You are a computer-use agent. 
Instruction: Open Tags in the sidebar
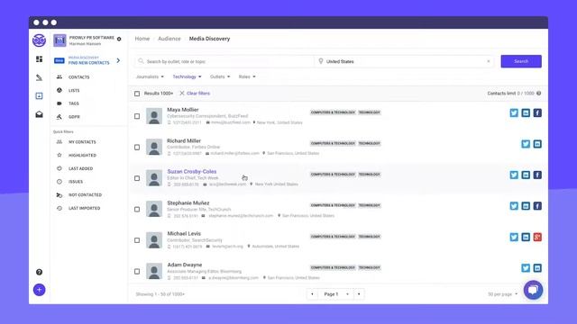click(x=74, y=103)
